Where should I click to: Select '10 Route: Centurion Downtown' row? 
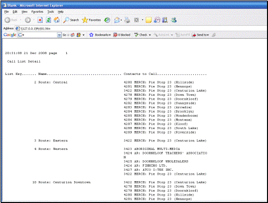pyautogui.click(x=61, y=182)
